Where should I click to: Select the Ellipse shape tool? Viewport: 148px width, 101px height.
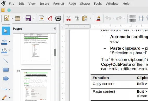(x=6, y=79)
